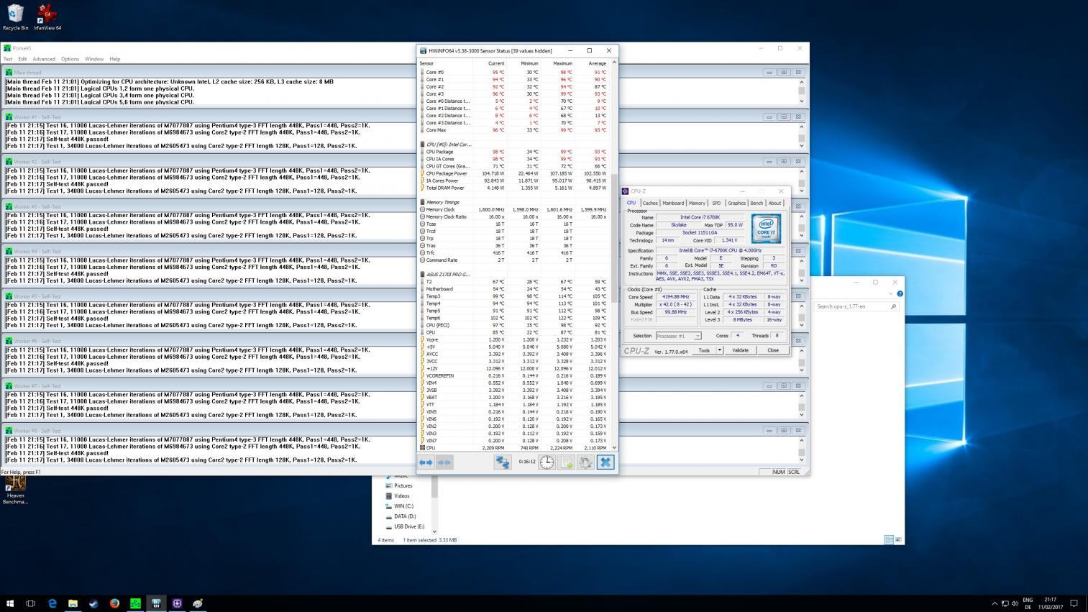1088x612 pixels.
Task: Open the Action Center notification icon
Action: (1074, 603)
